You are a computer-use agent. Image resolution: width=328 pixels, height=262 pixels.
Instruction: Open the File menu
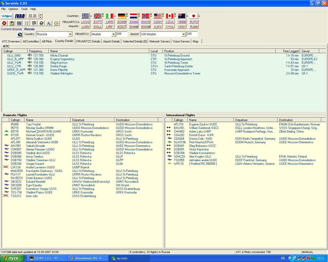pyautogui.click(x=3, y=9)
